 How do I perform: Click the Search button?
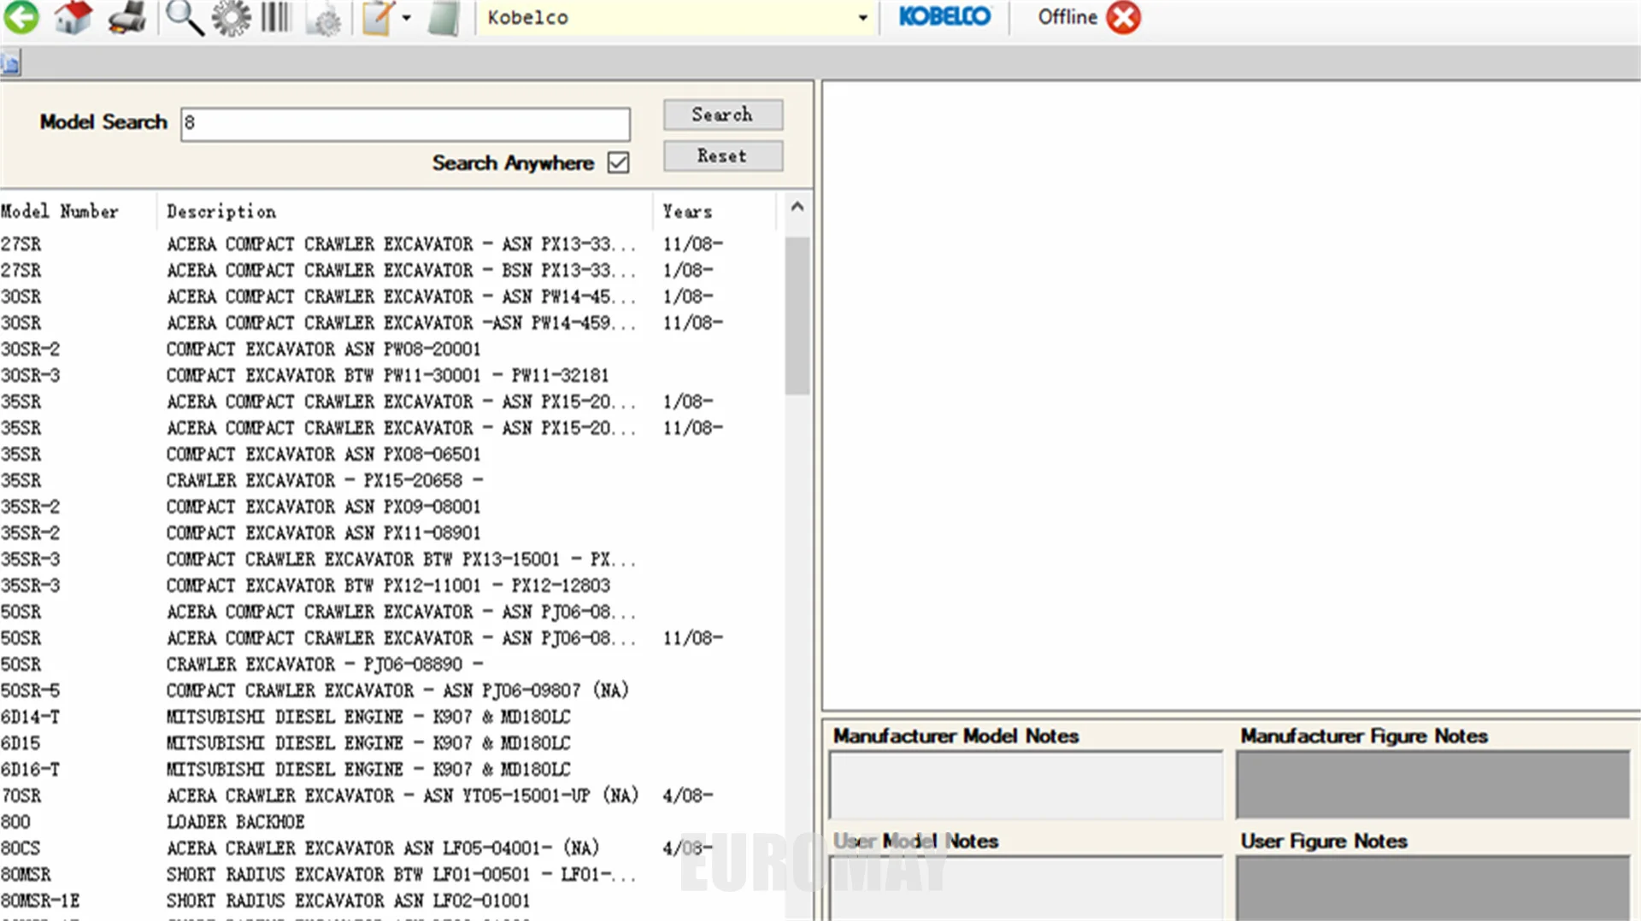tap(723, 114)
